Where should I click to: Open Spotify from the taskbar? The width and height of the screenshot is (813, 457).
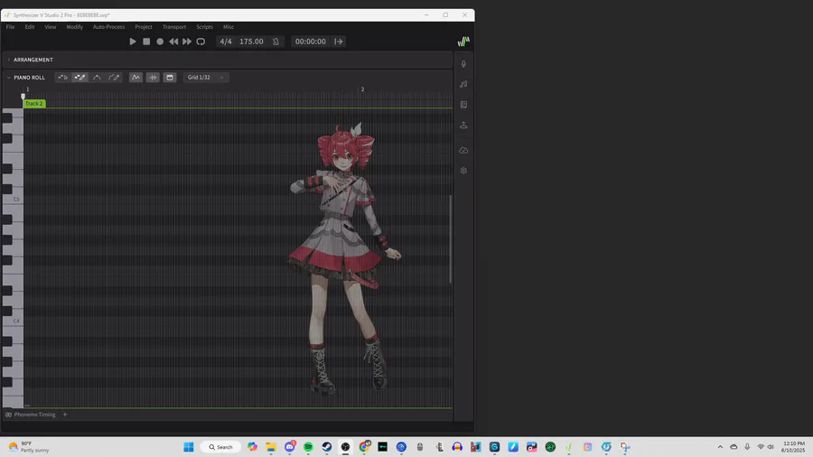(x=308, y=447)
